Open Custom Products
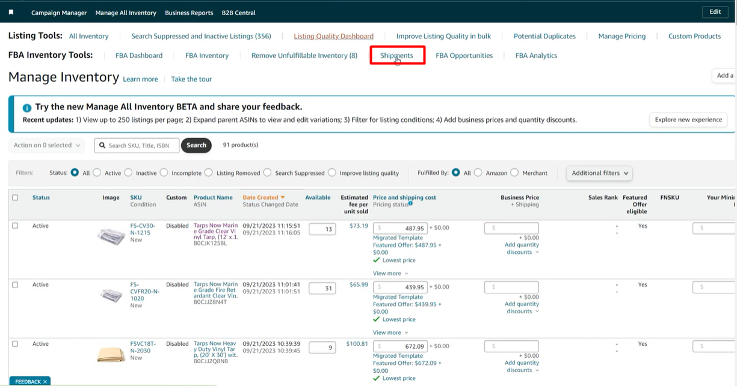The width and height of the screenshot is (737, 386). (694, 36)
